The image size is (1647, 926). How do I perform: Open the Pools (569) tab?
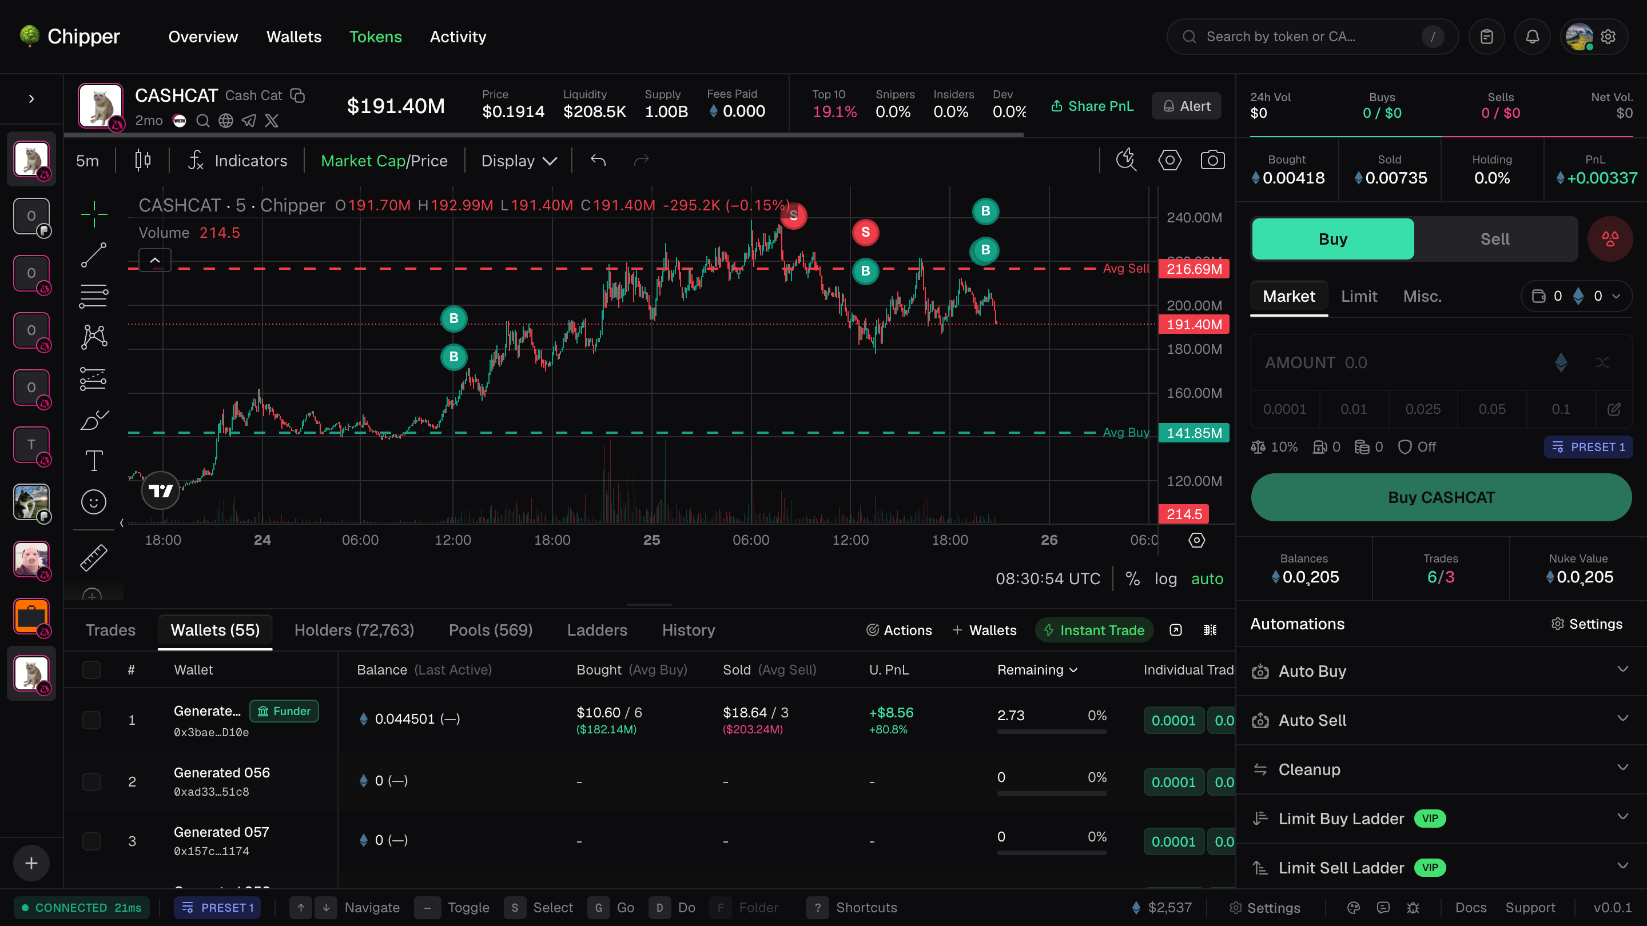point(491,630)
